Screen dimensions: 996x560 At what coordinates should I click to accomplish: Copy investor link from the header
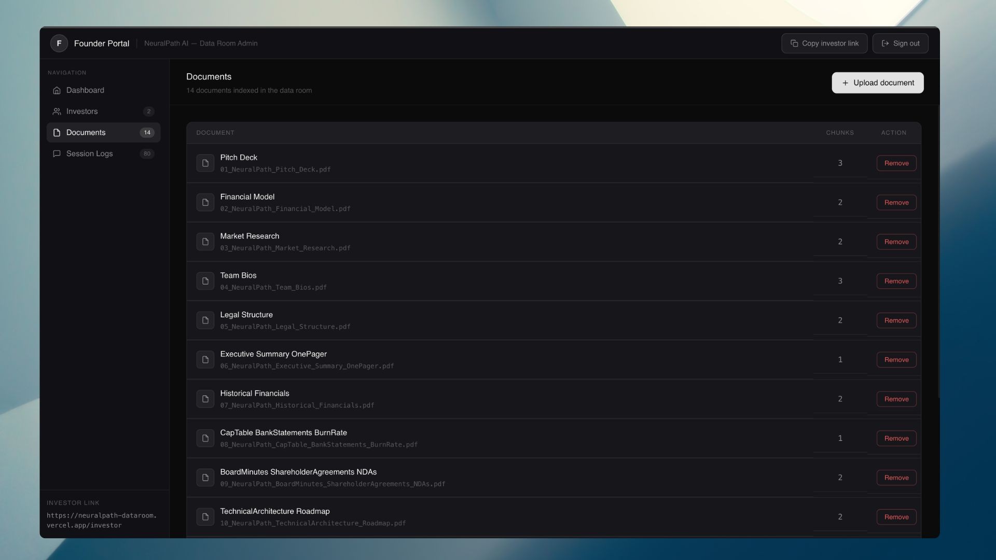tap(824, 44)
